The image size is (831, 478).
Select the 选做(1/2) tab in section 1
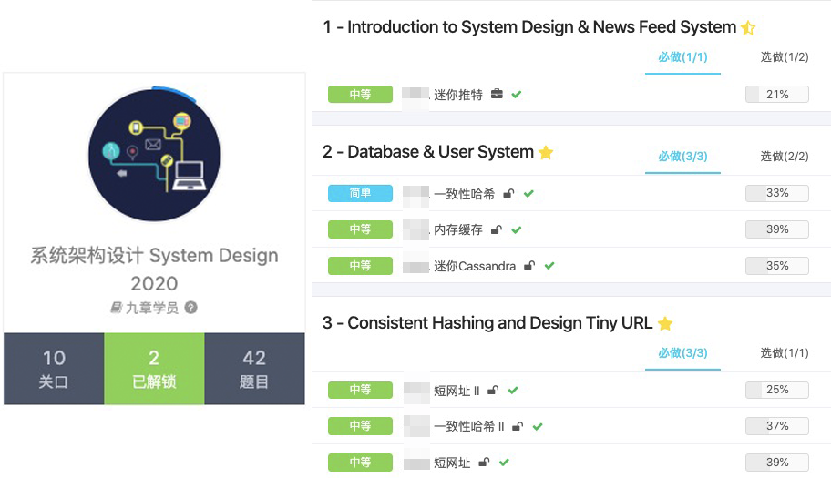[785, 57]
